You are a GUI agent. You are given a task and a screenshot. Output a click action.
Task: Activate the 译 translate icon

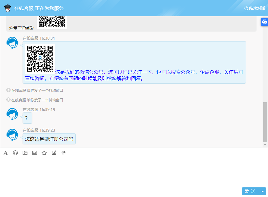[x=64, y=153]
